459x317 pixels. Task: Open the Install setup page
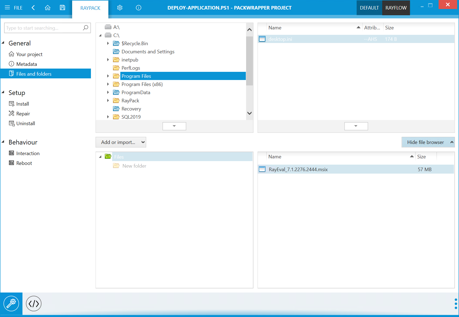point(23,104)
